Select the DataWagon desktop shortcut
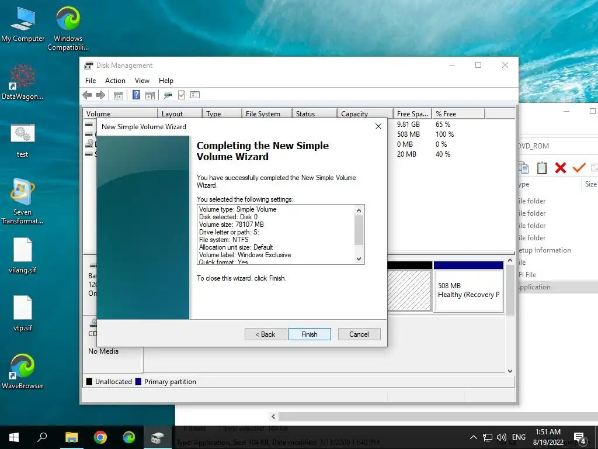The image size is (598, 449). pos(23,82)
